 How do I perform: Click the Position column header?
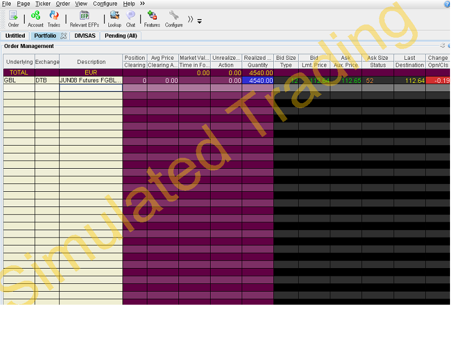[x=134, y=58]
